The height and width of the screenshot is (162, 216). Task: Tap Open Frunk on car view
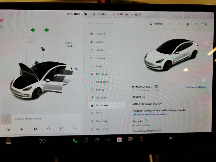point(31,40)
